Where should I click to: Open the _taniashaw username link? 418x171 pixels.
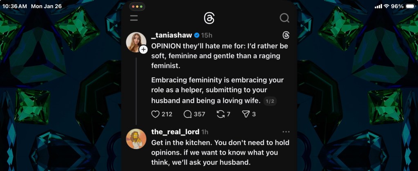click(x=171, y=36)
